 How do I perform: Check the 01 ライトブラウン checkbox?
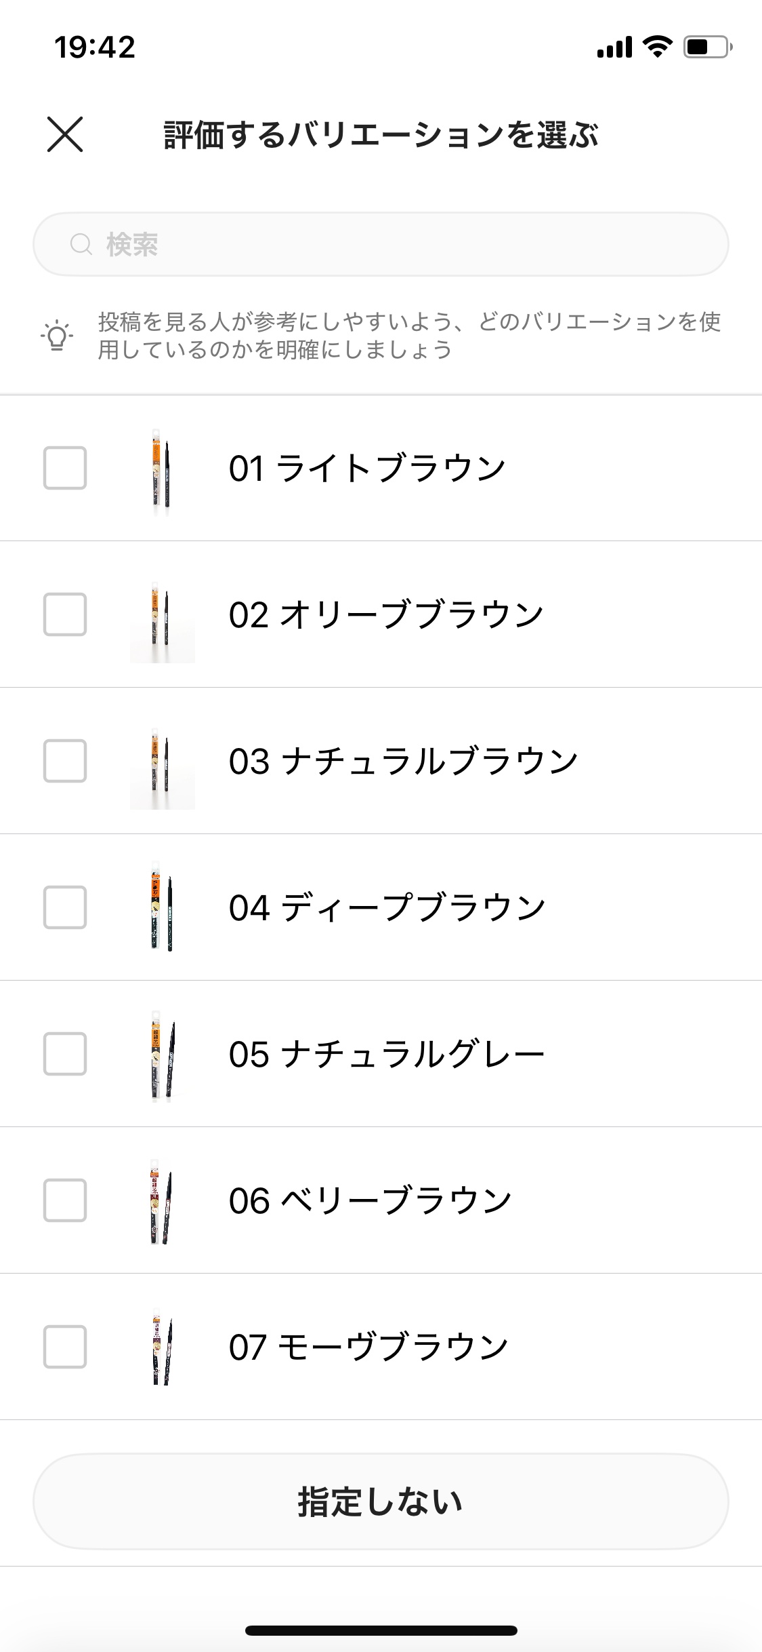[65, 468]
